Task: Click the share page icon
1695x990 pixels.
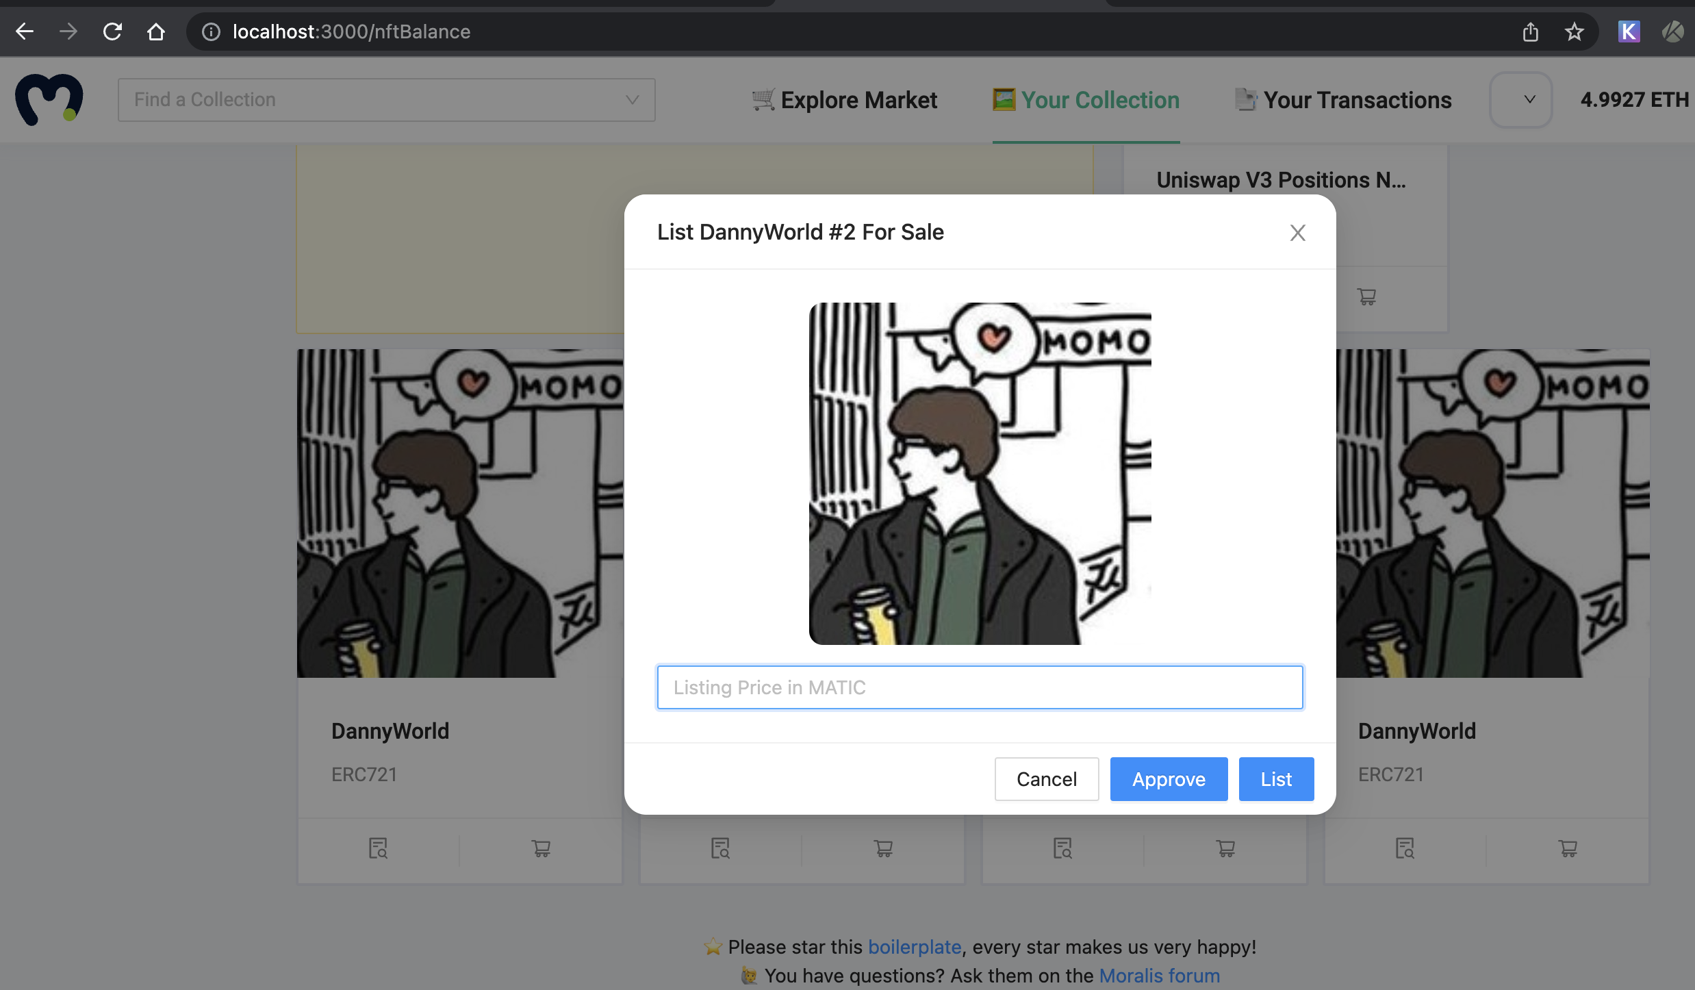Action: 1531,31
